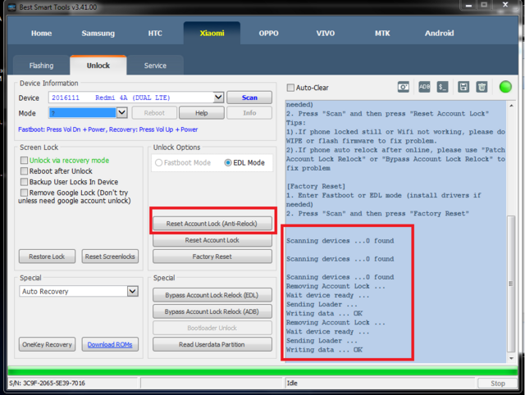Open the Home tab
The width and height of the screenshot is (525, 395).
(x=42, y=33)
